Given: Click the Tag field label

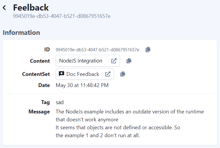Looking at the screenshot, I should [x=45, y=102].
